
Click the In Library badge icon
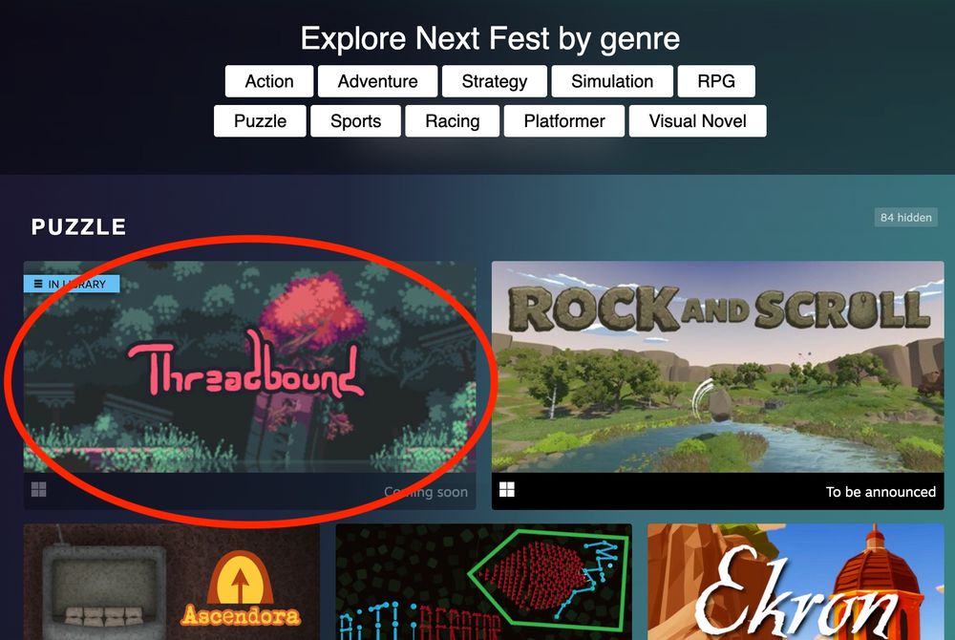tap(38, 284)
